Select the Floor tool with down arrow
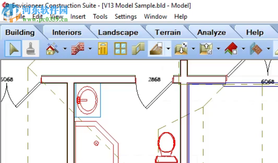278x163 pixels. (181, 48)
